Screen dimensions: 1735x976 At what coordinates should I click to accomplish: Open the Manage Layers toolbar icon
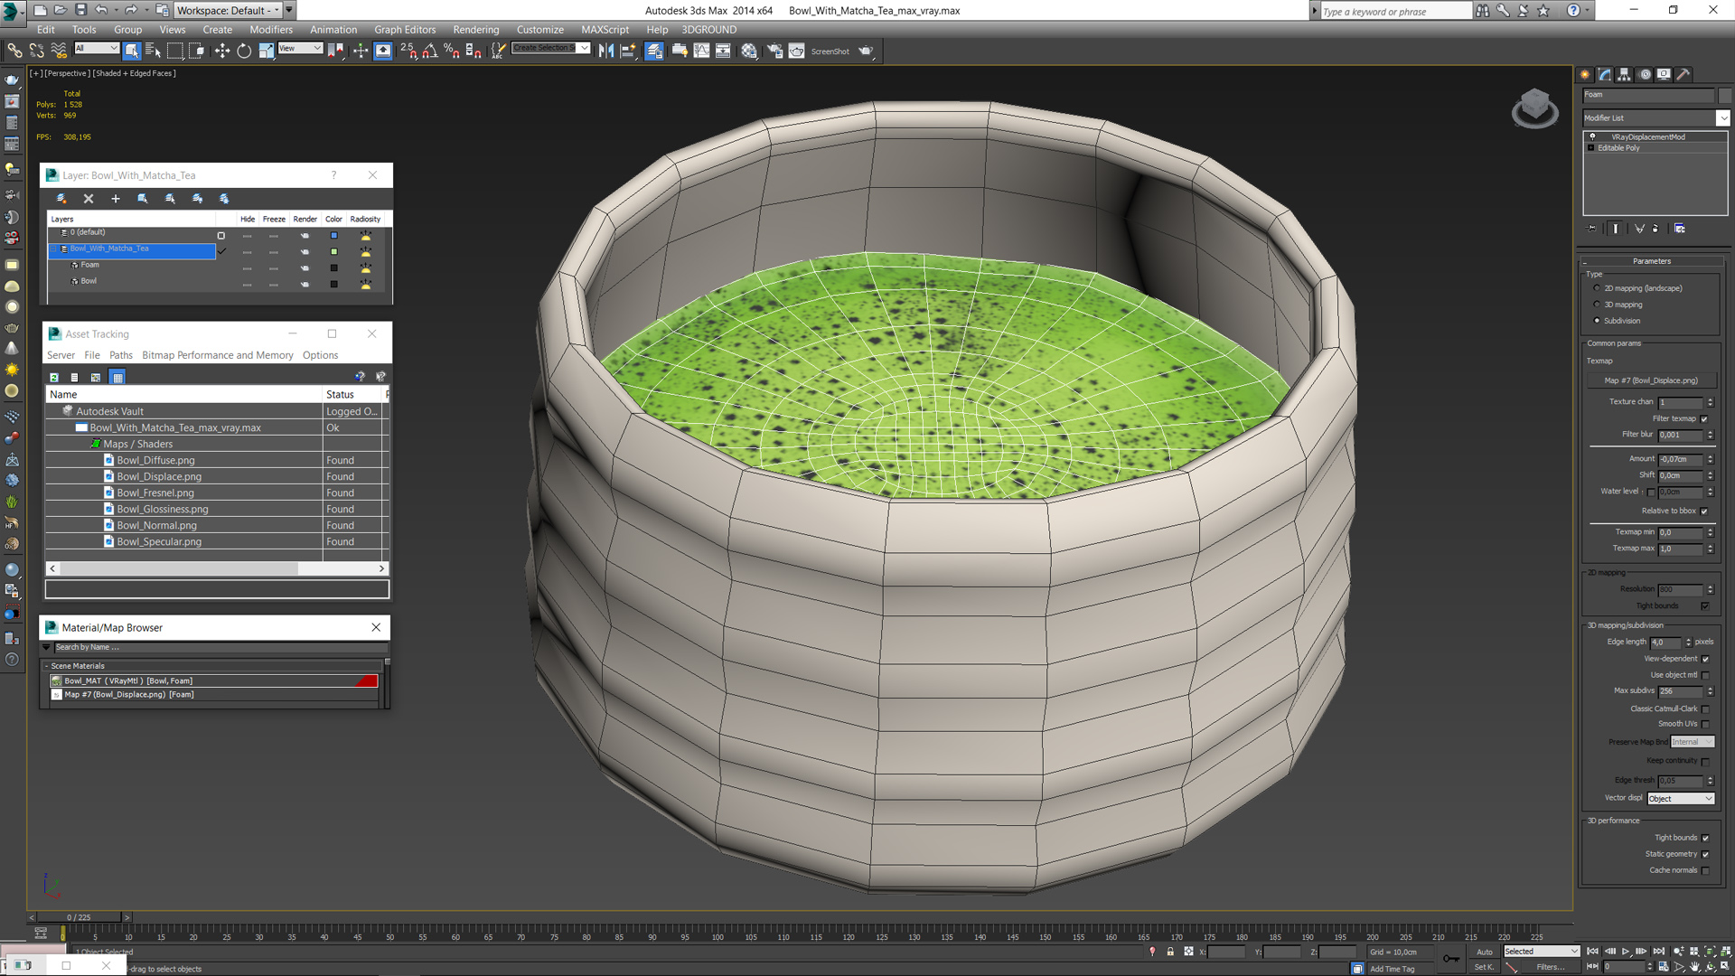click(654, 51)
